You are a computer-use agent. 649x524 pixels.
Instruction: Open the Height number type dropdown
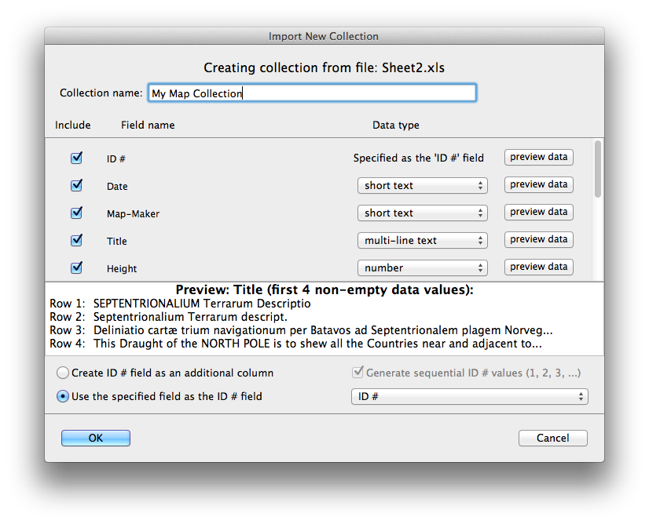click(422, 267)
